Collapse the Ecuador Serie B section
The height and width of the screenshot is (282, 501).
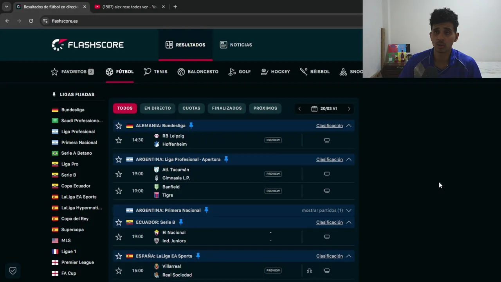(x=349, y=222)
